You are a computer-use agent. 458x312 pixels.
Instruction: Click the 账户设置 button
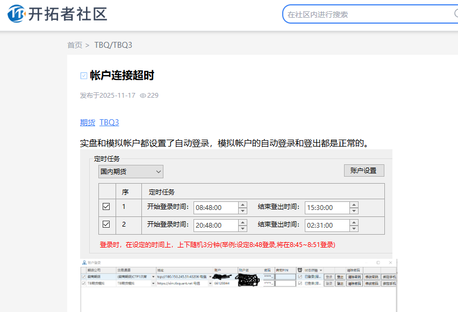(x=364, y=171)
